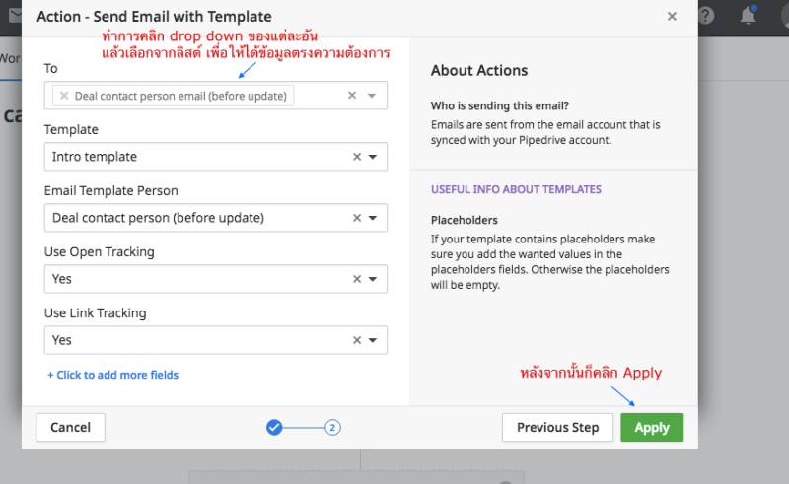Open the help question mark icon

click(x=705, y=16)
